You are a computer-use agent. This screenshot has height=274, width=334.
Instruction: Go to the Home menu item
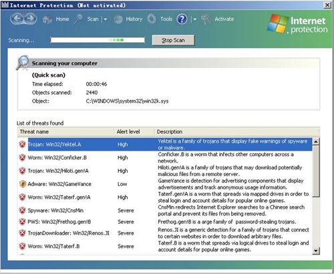62,19
